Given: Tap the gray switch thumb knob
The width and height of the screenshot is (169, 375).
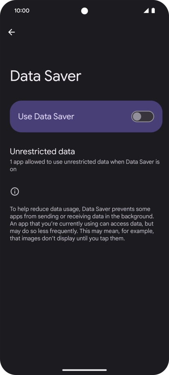Looking at the screenshot, I should pos(137,117).
